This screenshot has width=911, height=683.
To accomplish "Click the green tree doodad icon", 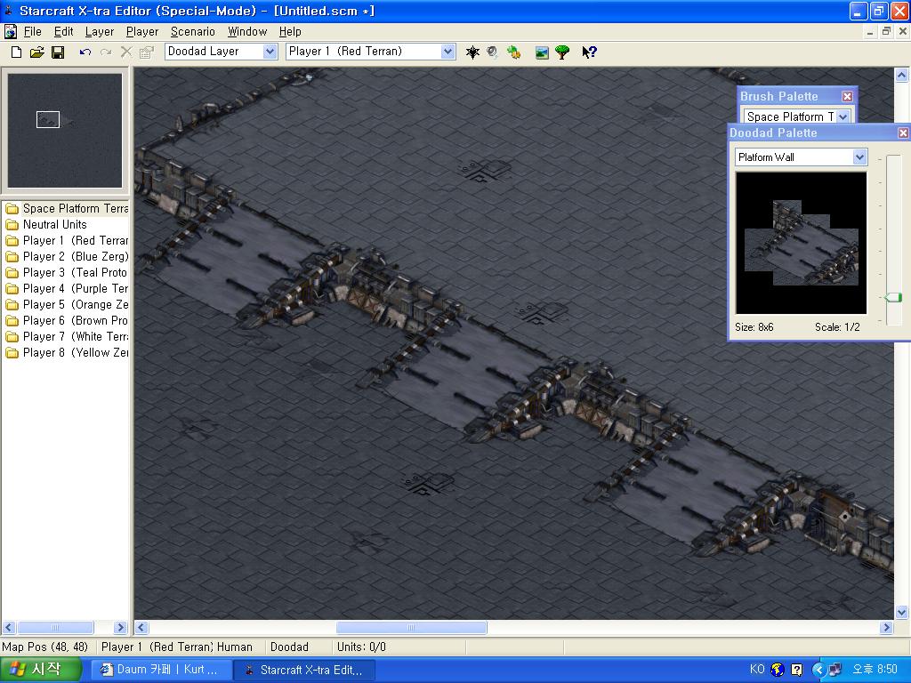I will [x=562, y=52].
